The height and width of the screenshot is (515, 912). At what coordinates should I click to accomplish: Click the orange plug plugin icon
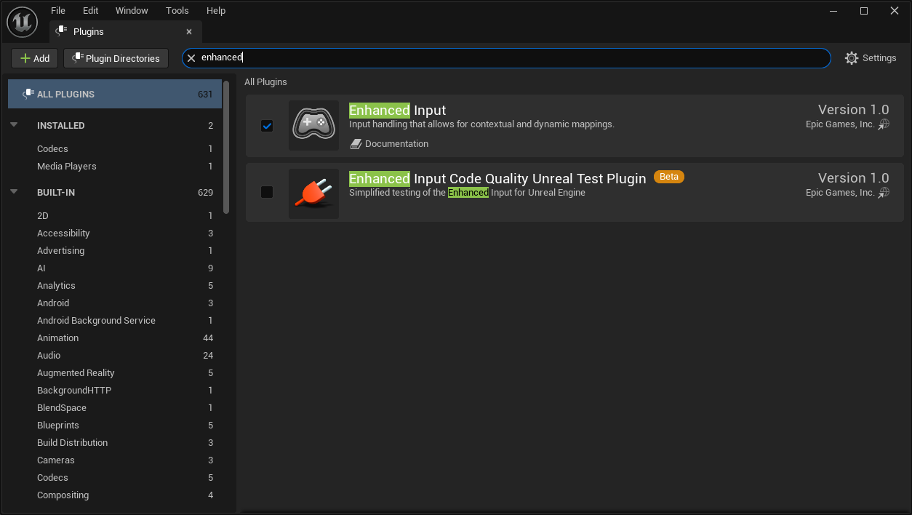pyautogui.click(x=313, y=193)
